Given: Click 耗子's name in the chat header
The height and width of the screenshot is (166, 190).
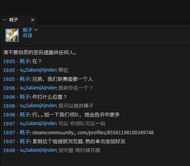Looking at the screenshot, I should (x=27, y=30).
